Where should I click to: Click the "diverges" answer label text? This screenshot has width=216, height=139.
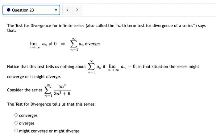(27, 123)
